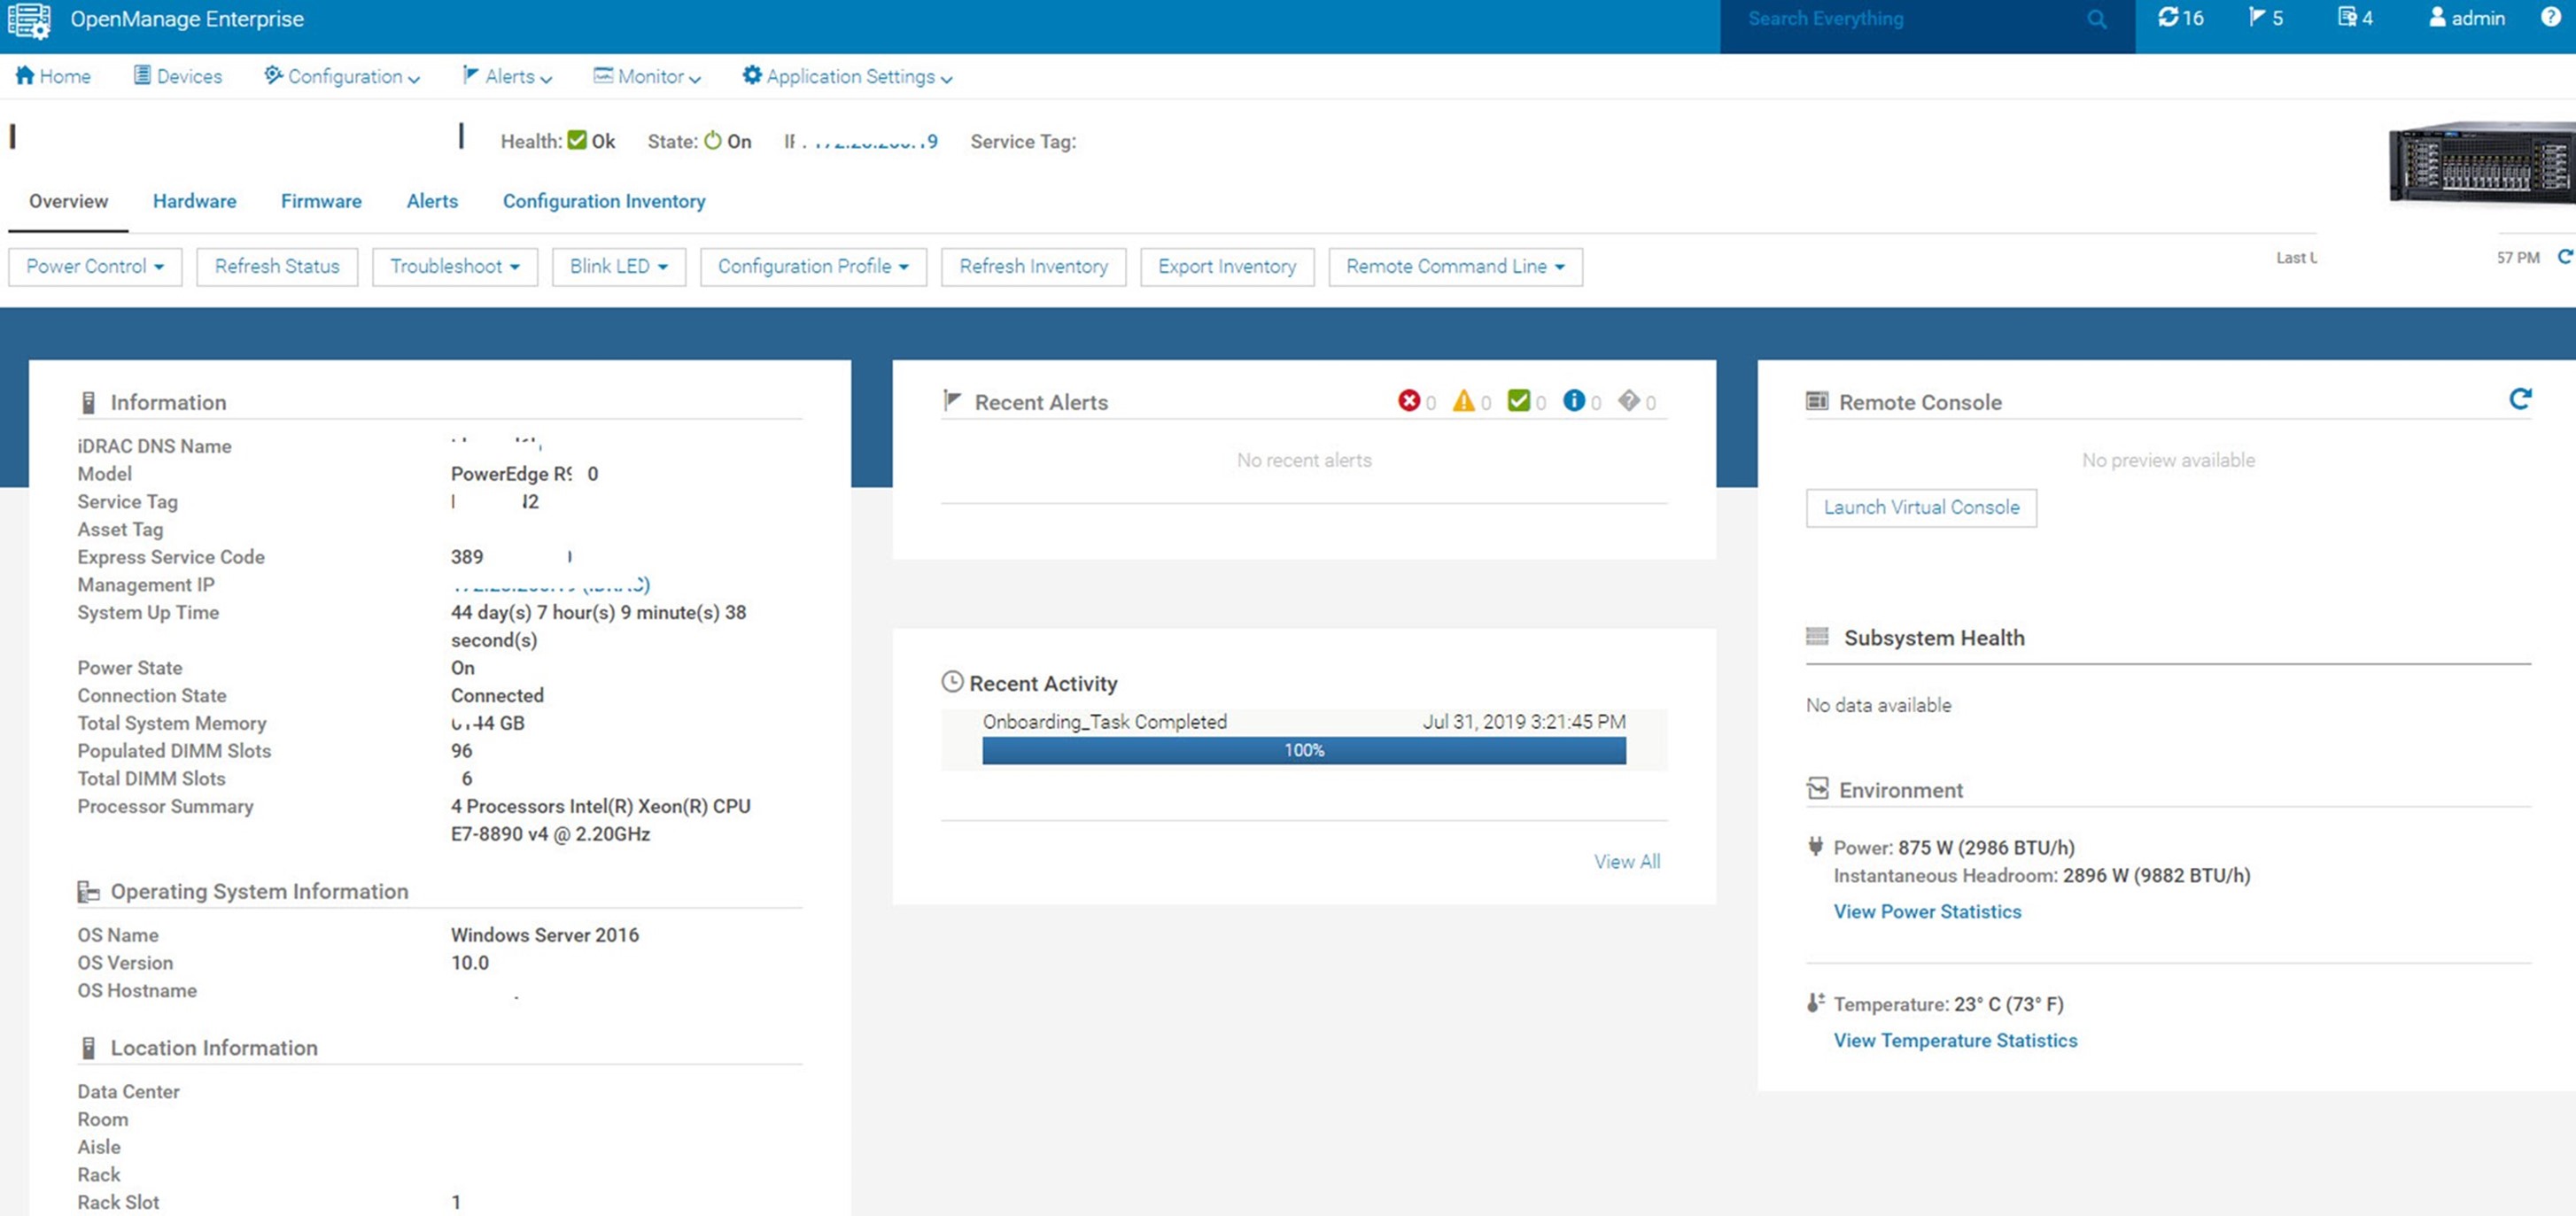Expand the Application Settings menu
2576x1216 pixels.
pyautogui.click(x=847, y=76)
